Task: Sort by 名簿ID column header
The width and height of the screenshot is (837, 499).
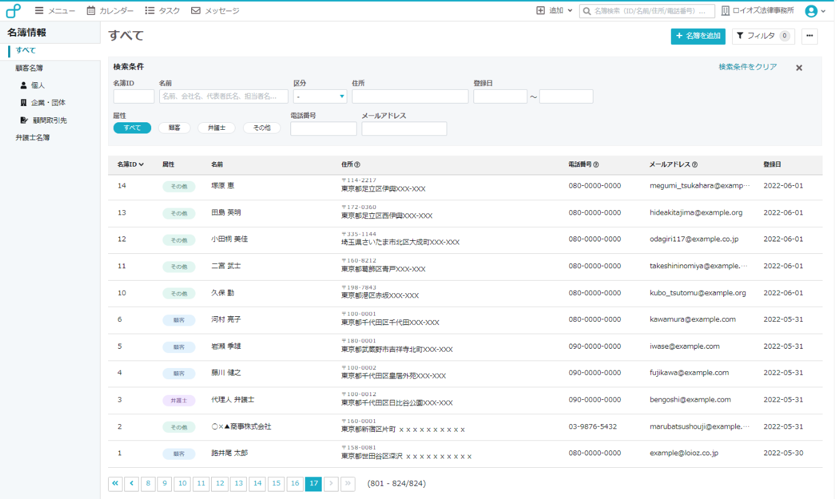Action: click(x=131, y=165)
